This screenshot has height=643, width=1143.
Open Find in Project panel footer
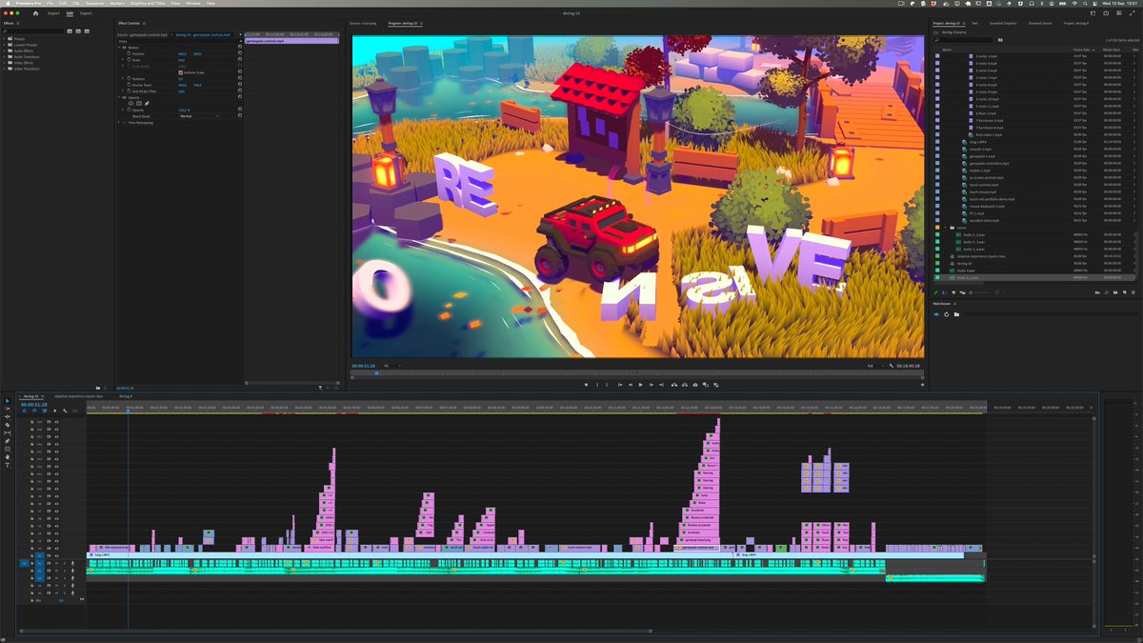tap(1107, 292)
